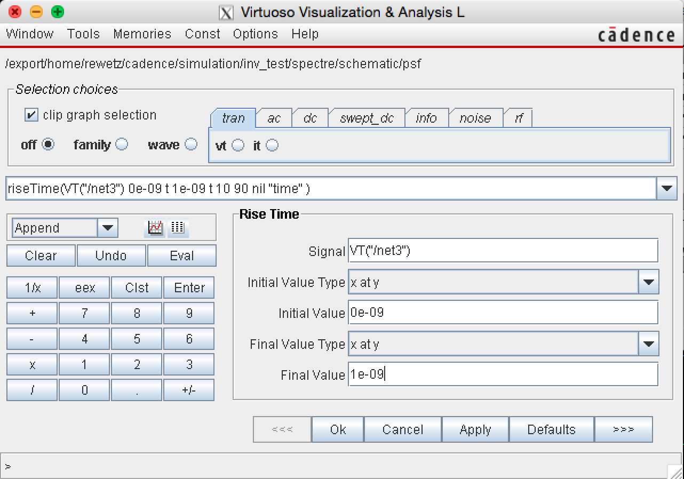Select the family radio button
Screen dimensions: 684x479
click(122, 145)
